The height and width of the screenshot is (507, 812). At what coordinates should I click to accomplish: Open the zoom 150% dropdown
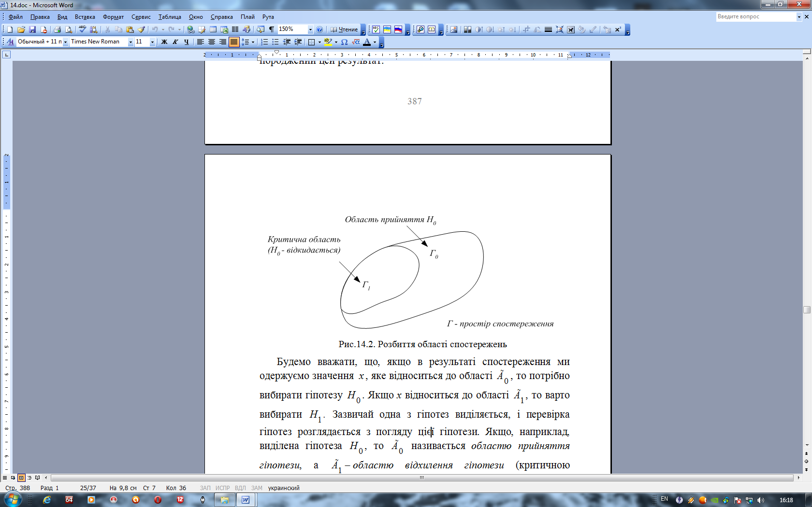(310, 29)
